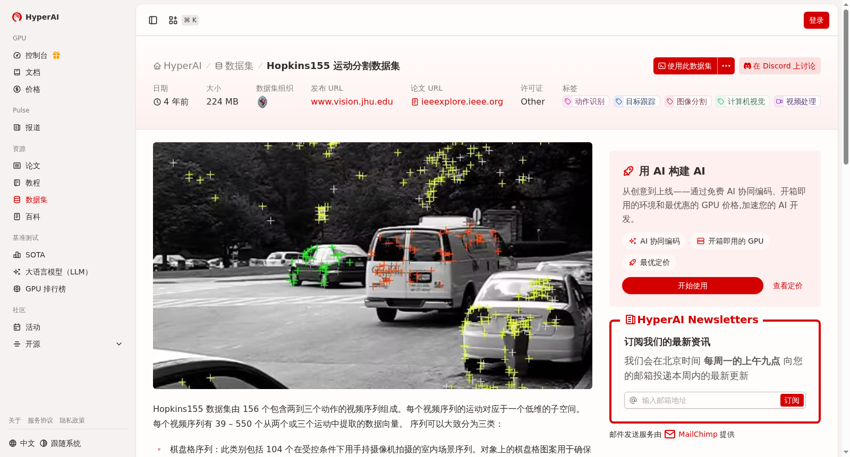The width and height of the screenshot is (850, 457).
Task: Expand the 开源 sidebar section chevron
Action: pyautogui.click(x=119, y=344)
